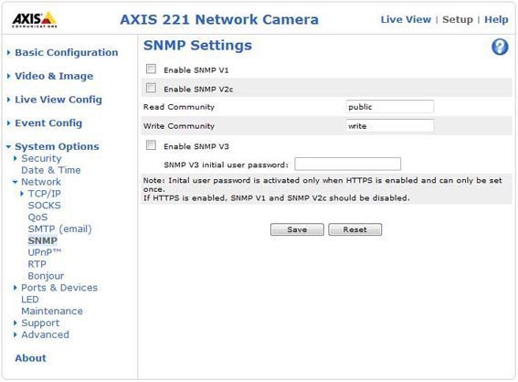Tick the Enable SNMP V2c checkbox

tap(151, 88)
